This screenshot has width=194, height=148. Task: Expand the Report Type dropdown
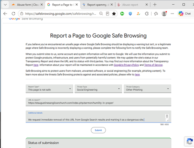(x=49, y=89)
